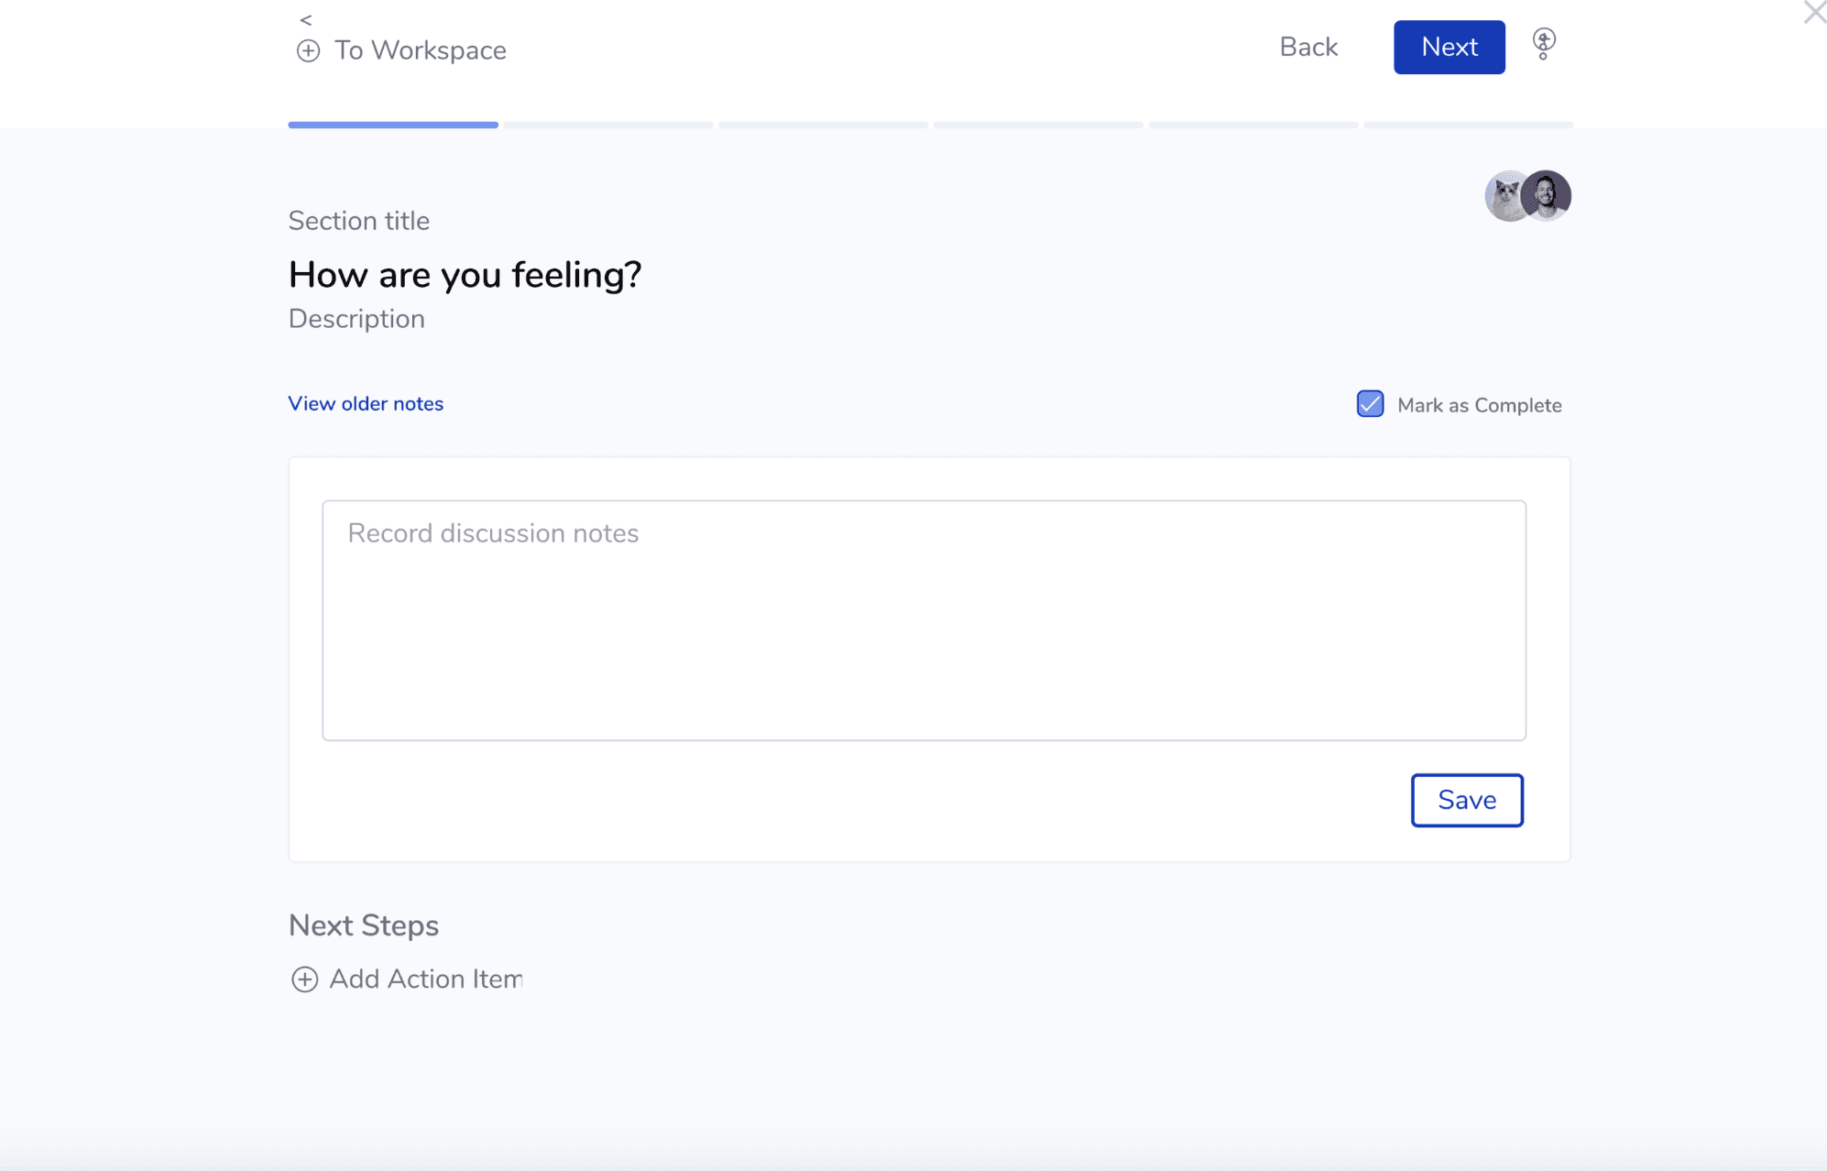The width and height of the screenshot is (1827, 1171).
Task: Select the second progress step segment
Action: [608, 125]
